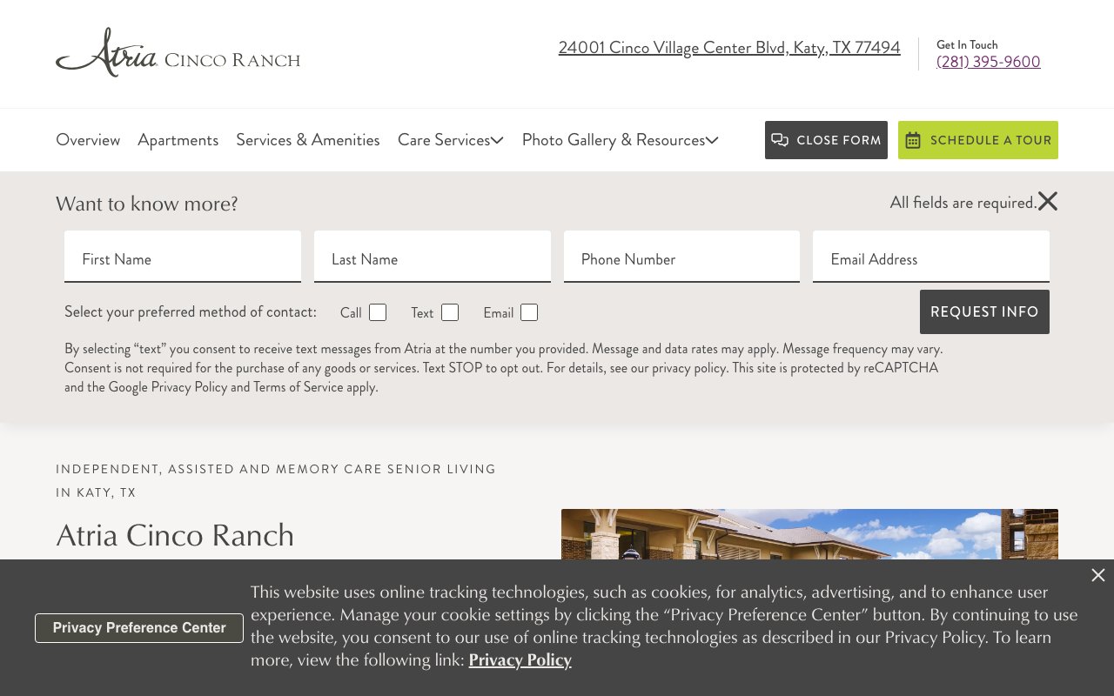This screenshot has width=1114, height=696.
Task: Open Services & Amenities
Action: 308,140
